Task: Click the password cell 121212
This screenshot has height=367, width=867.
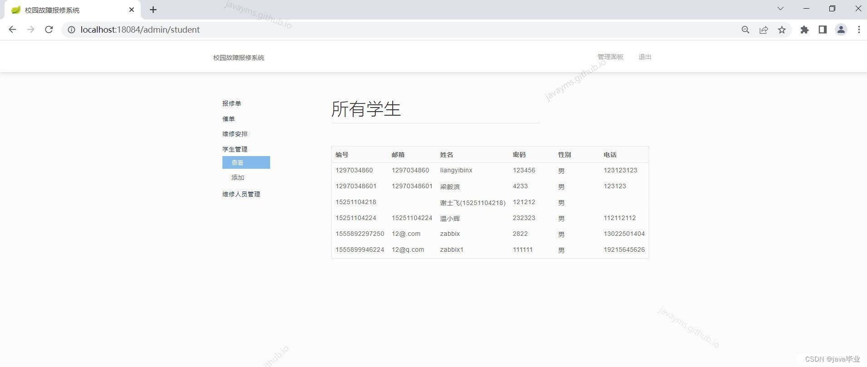Action: (524, 202)
